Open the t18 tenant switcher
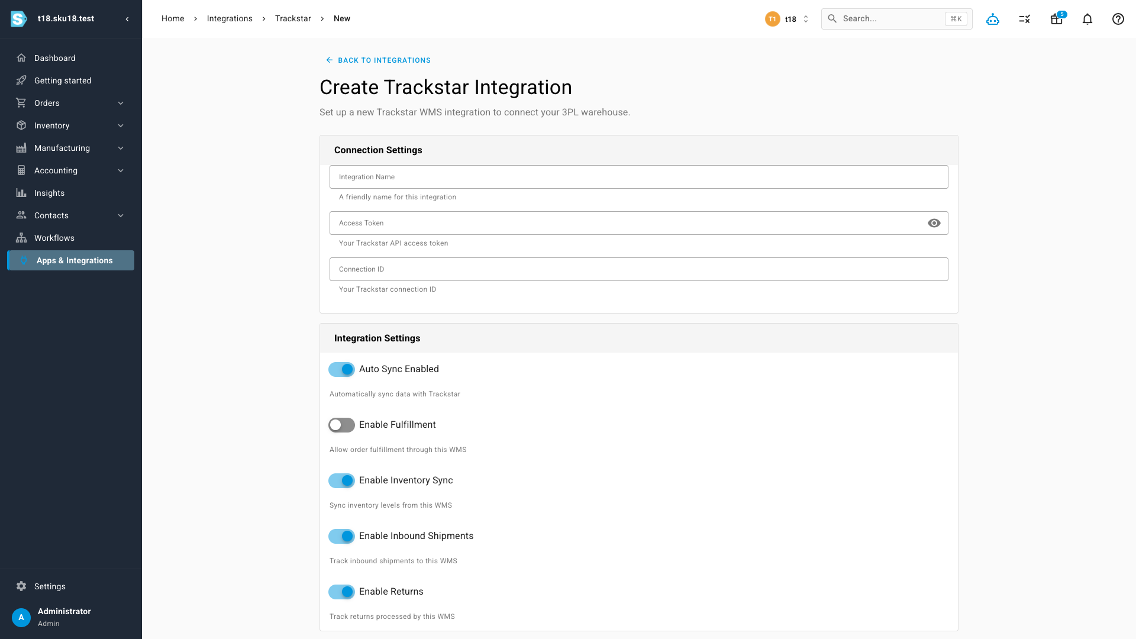The height and width of the screenshot is (639, 1136). (788, 19)
